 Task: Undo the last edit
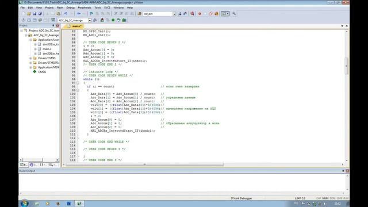coord(66,14)
